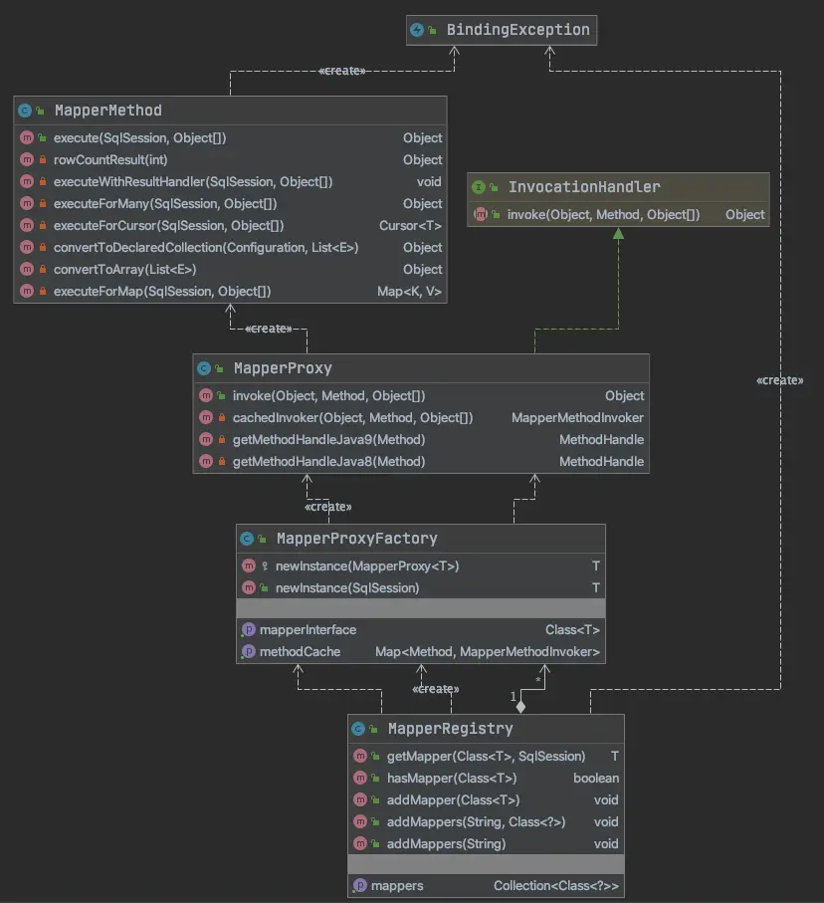Click method icon beside addMapper(Class<T>)
824x903 pixels.
(x=360, y=799)
